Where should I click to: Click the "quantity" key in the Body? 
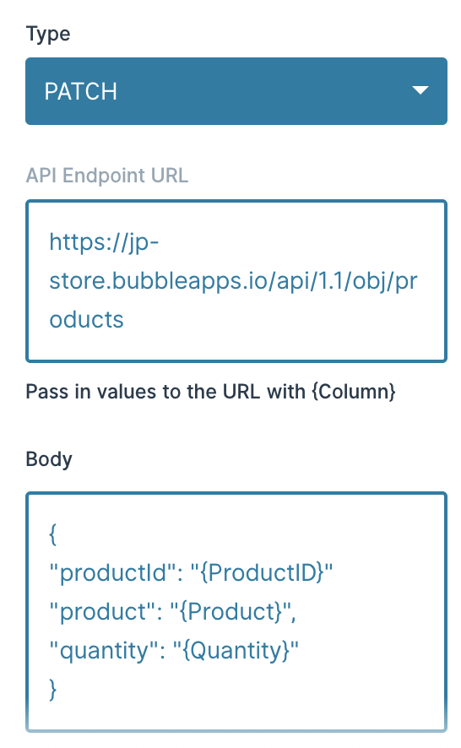pyautogui.click(x=107, y=650)
